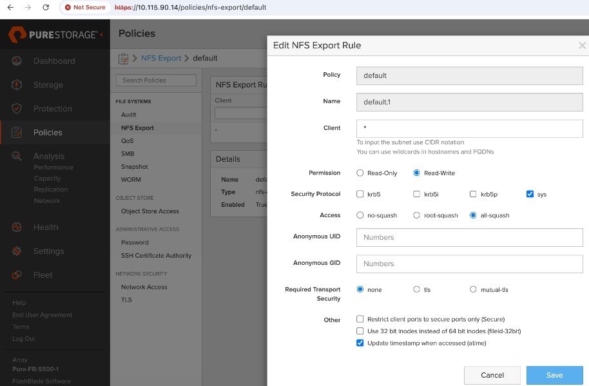
Task: Toggle Update timestamp when accessed (atime)
Action: (x=360, y=343)
